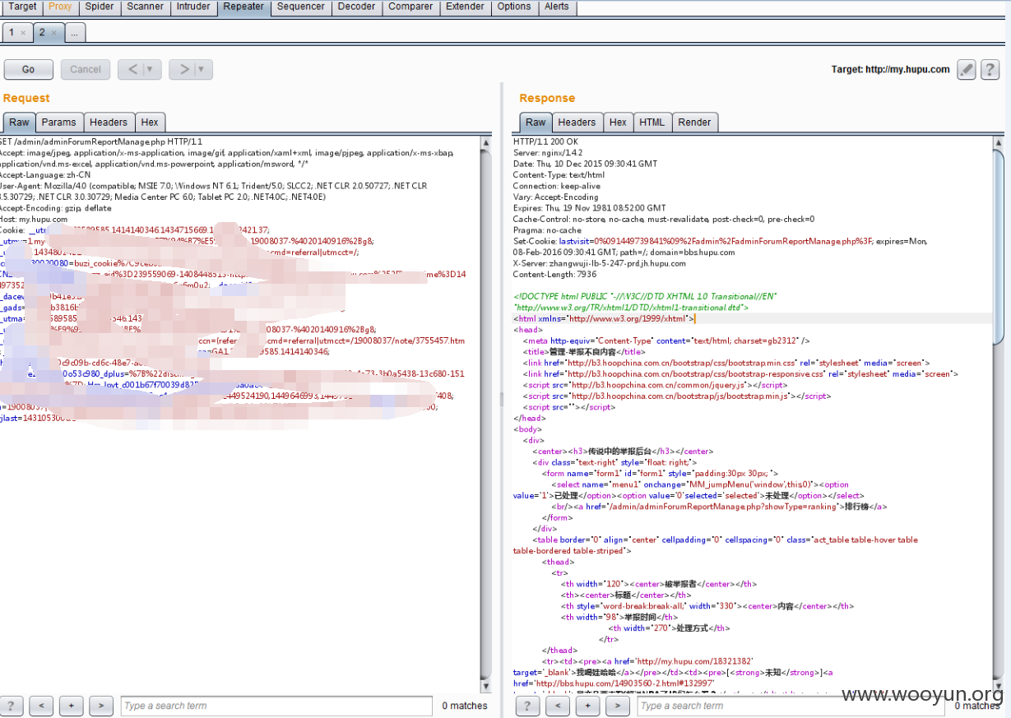Click the 'Accept-Encoding: gzip, deflate' request header
The image size is (1011, 718).
(56, 208)
